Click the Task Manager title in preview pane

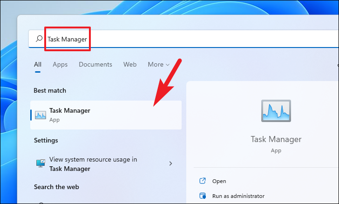click(276, 139)
